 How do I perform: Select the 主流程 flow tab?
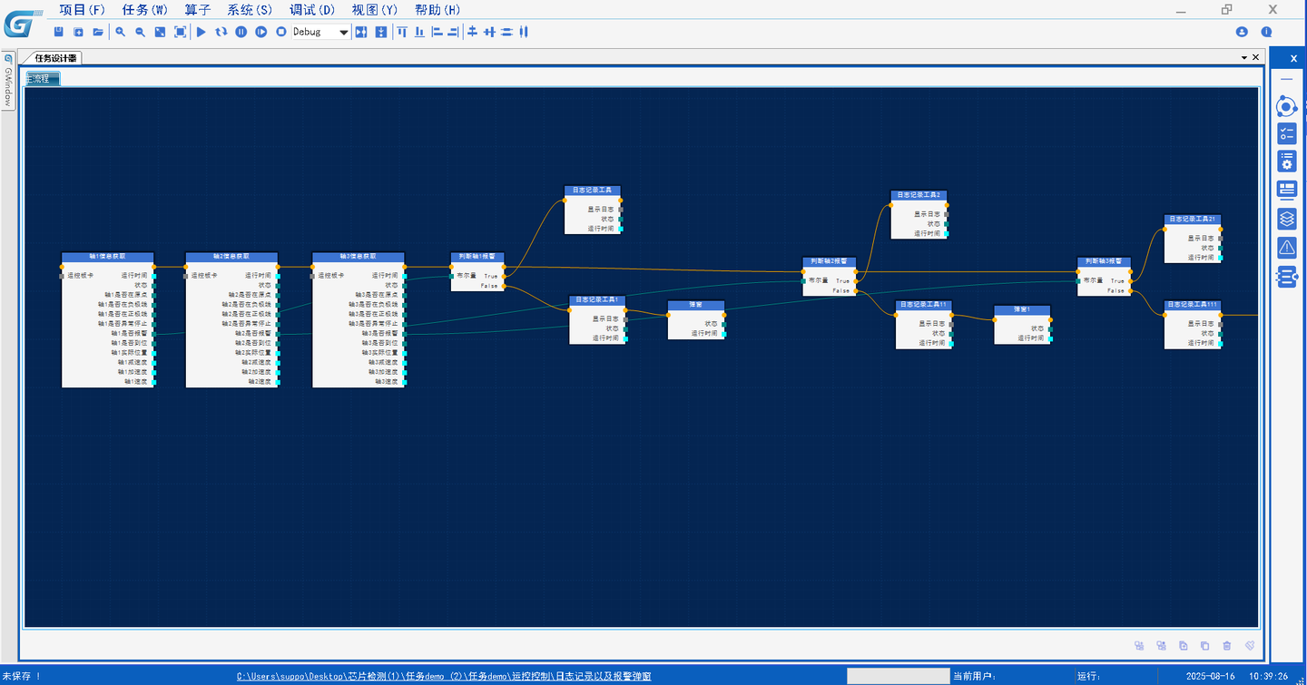(42, 79)
